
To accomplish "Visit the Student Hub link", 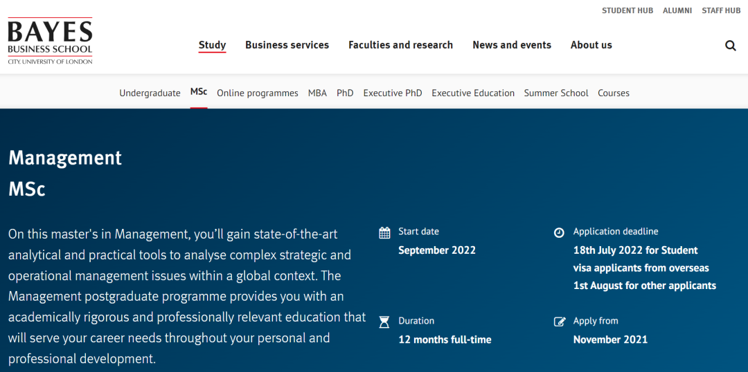I will tap(627, 10).
